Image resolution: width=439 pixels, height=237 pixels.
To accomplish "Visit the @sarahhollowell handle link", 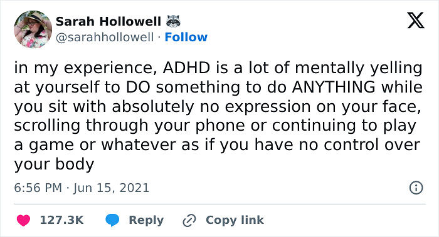I will pos(105,37).
